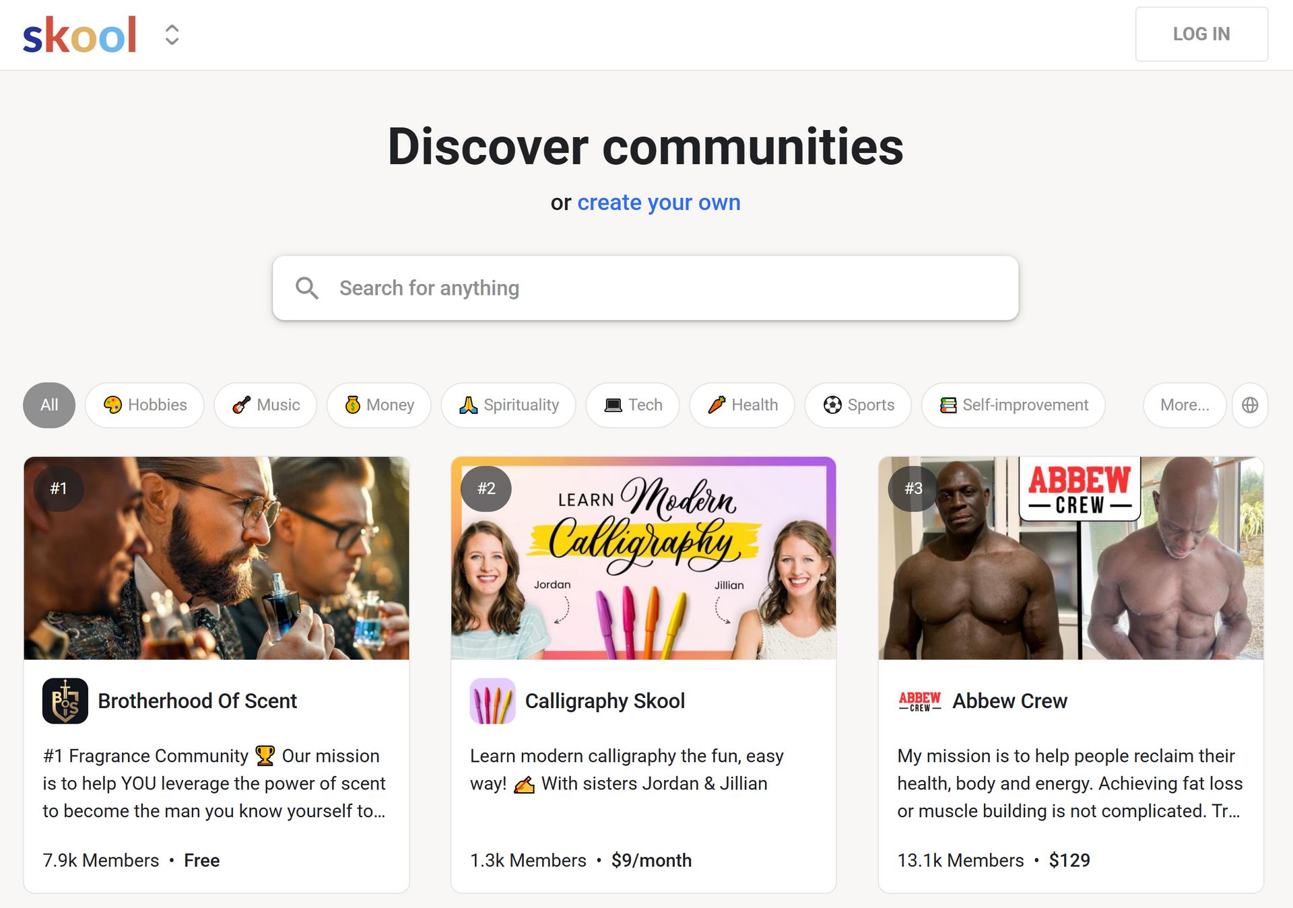Focus the Search for anything field
Image resolution: width=1293 pixels, height=908 pixels.
(645, 288)
